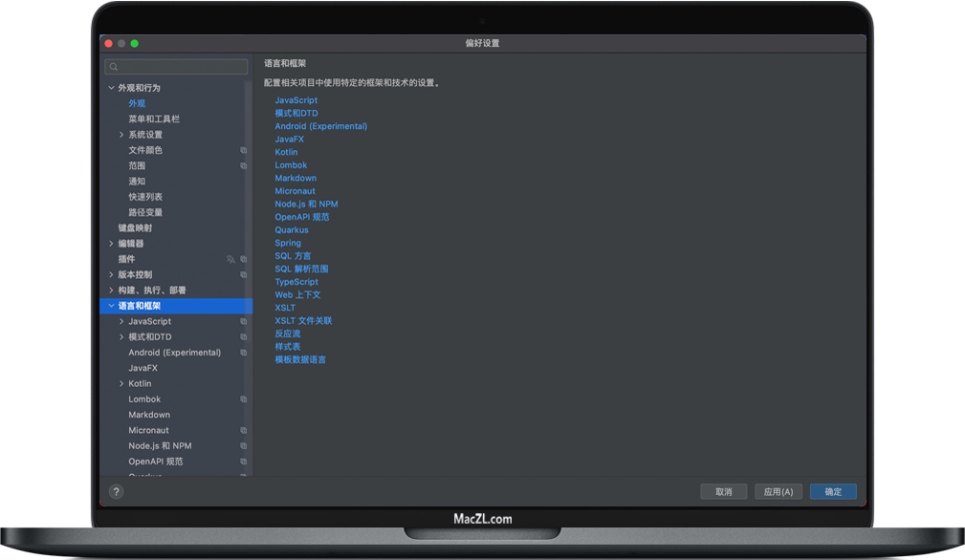
Task: Select 键盘映射 in the settings tree
Action: [x=135, y=228]
